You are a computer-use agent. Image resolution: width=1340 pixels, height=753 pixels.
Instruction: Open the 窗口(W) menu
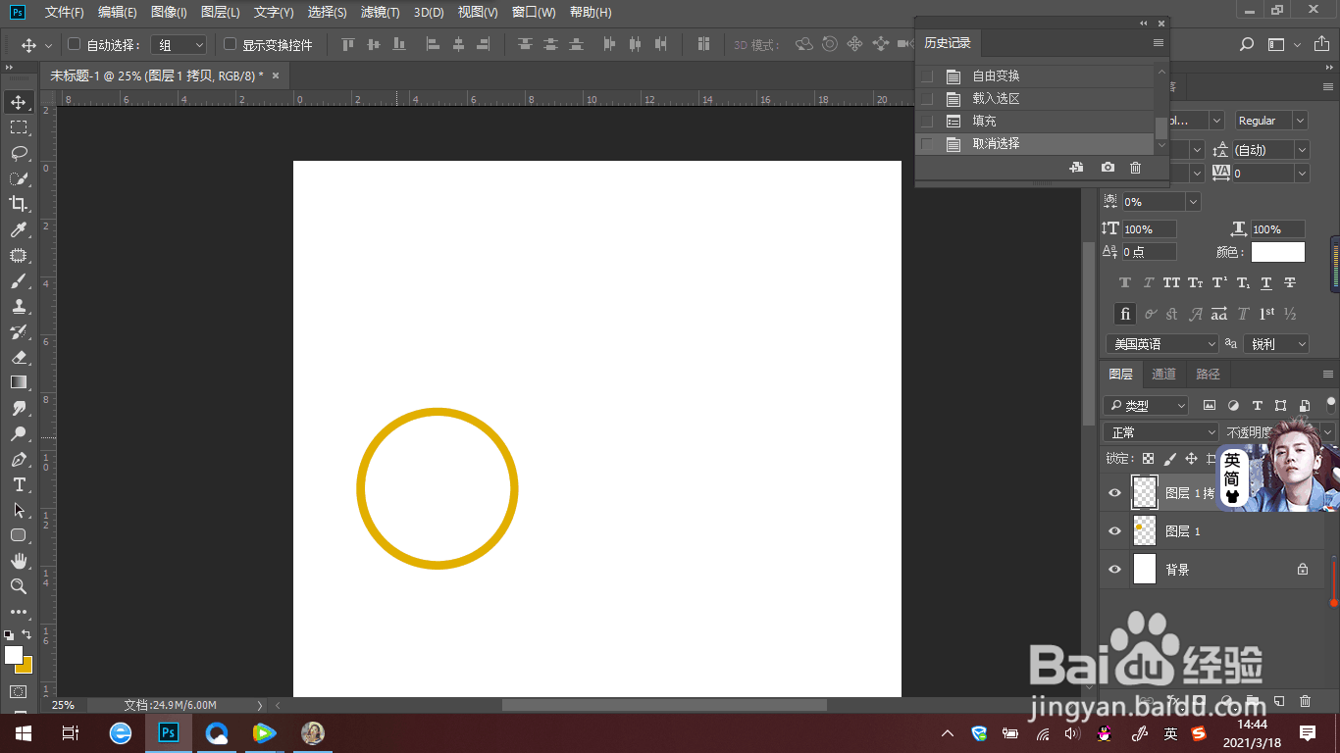point(534,13)
